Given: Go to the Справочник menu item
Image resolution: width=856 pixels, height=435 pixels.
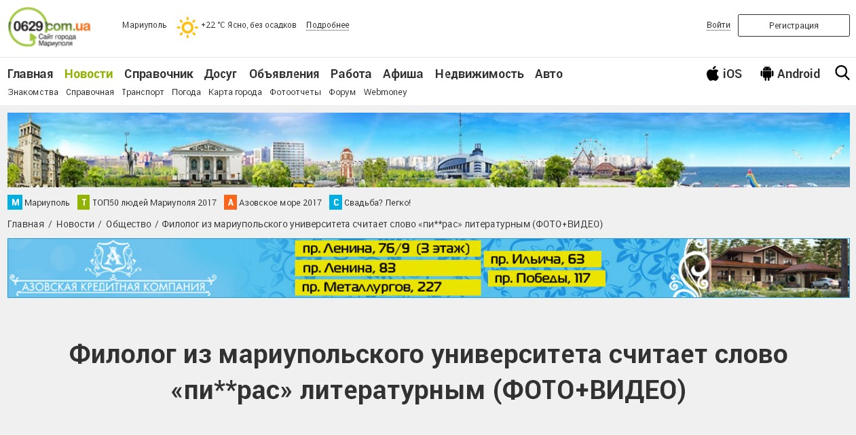Looking at the screenshot, I should pos(158,74).
